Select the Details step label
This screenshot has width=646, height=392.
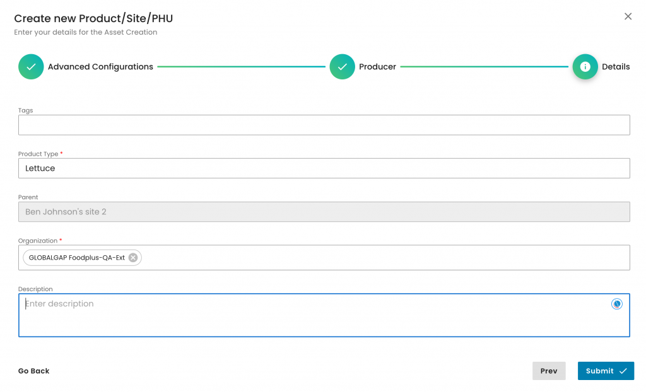pyautogui.click(x=616, y=67)
